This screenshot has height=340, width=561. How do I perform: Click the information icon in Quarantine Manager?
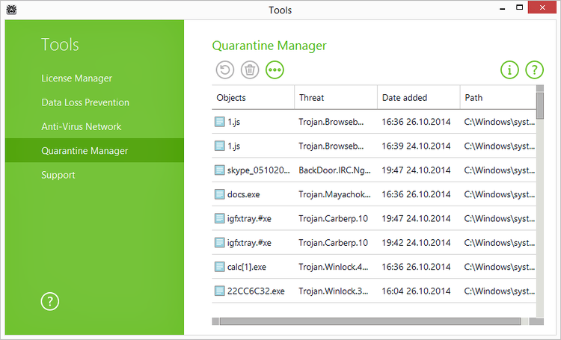pyautogui.click(x=509, y=70)
